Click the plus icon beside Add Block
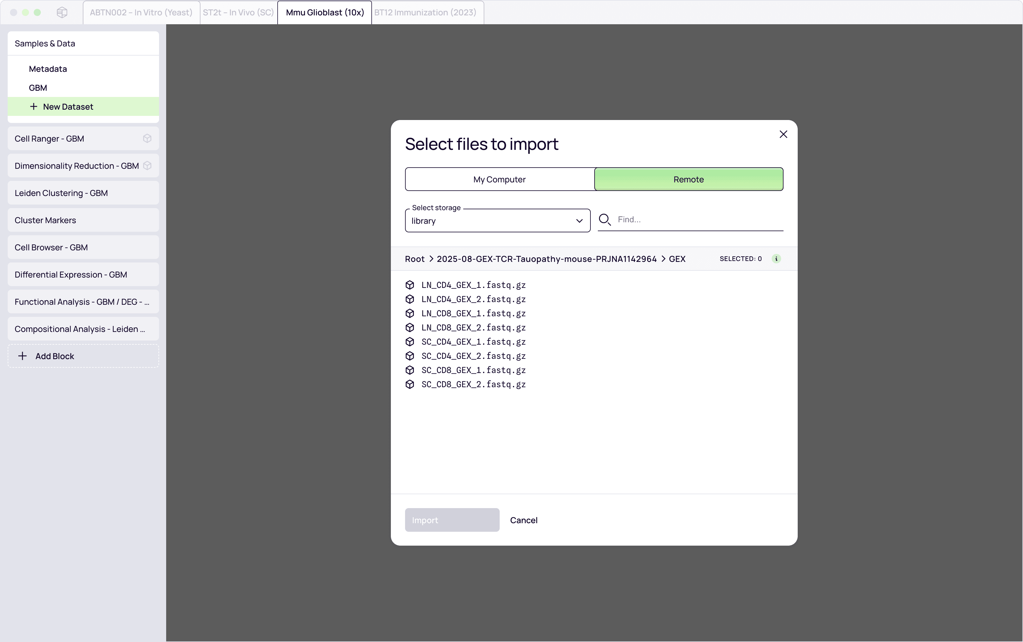 coord(22,356)
